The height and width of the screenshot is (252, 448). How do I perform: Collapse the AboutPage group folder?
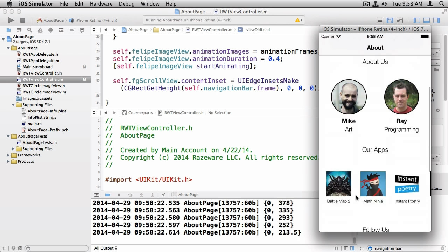[x=8, y=48]
